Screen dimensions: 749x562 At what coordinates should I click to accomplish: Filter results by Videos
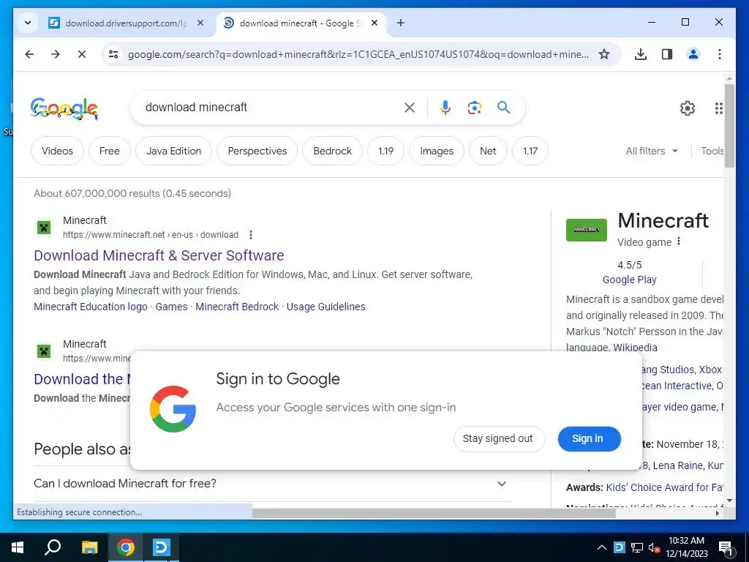tap(57, 151)
